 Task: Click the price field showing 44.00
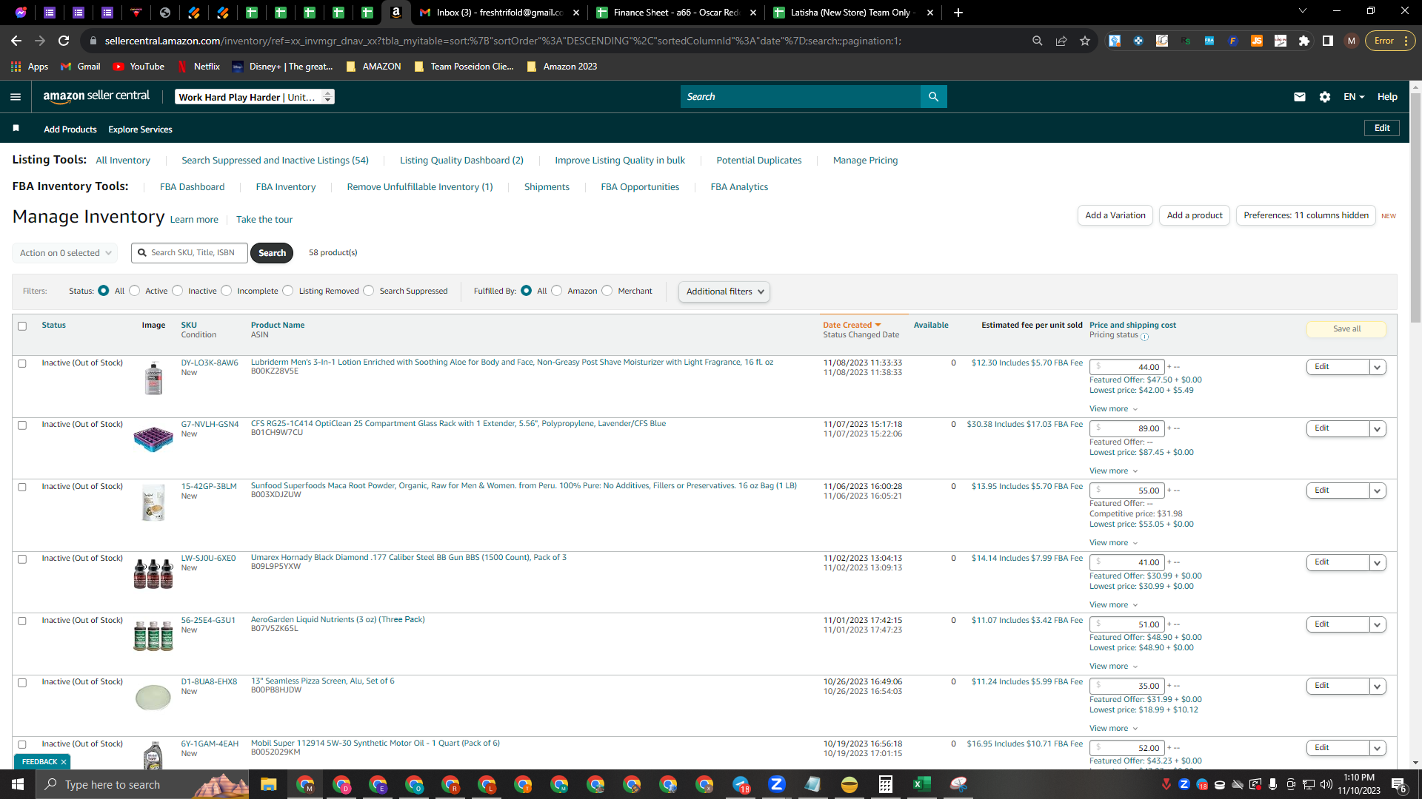pyautogui.click(x=1127, y=367)
